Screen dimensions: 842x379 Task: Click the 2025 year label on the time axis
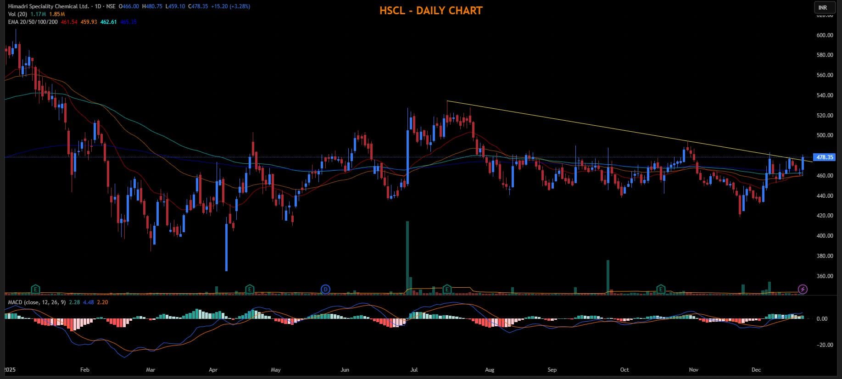pos(9,370)
